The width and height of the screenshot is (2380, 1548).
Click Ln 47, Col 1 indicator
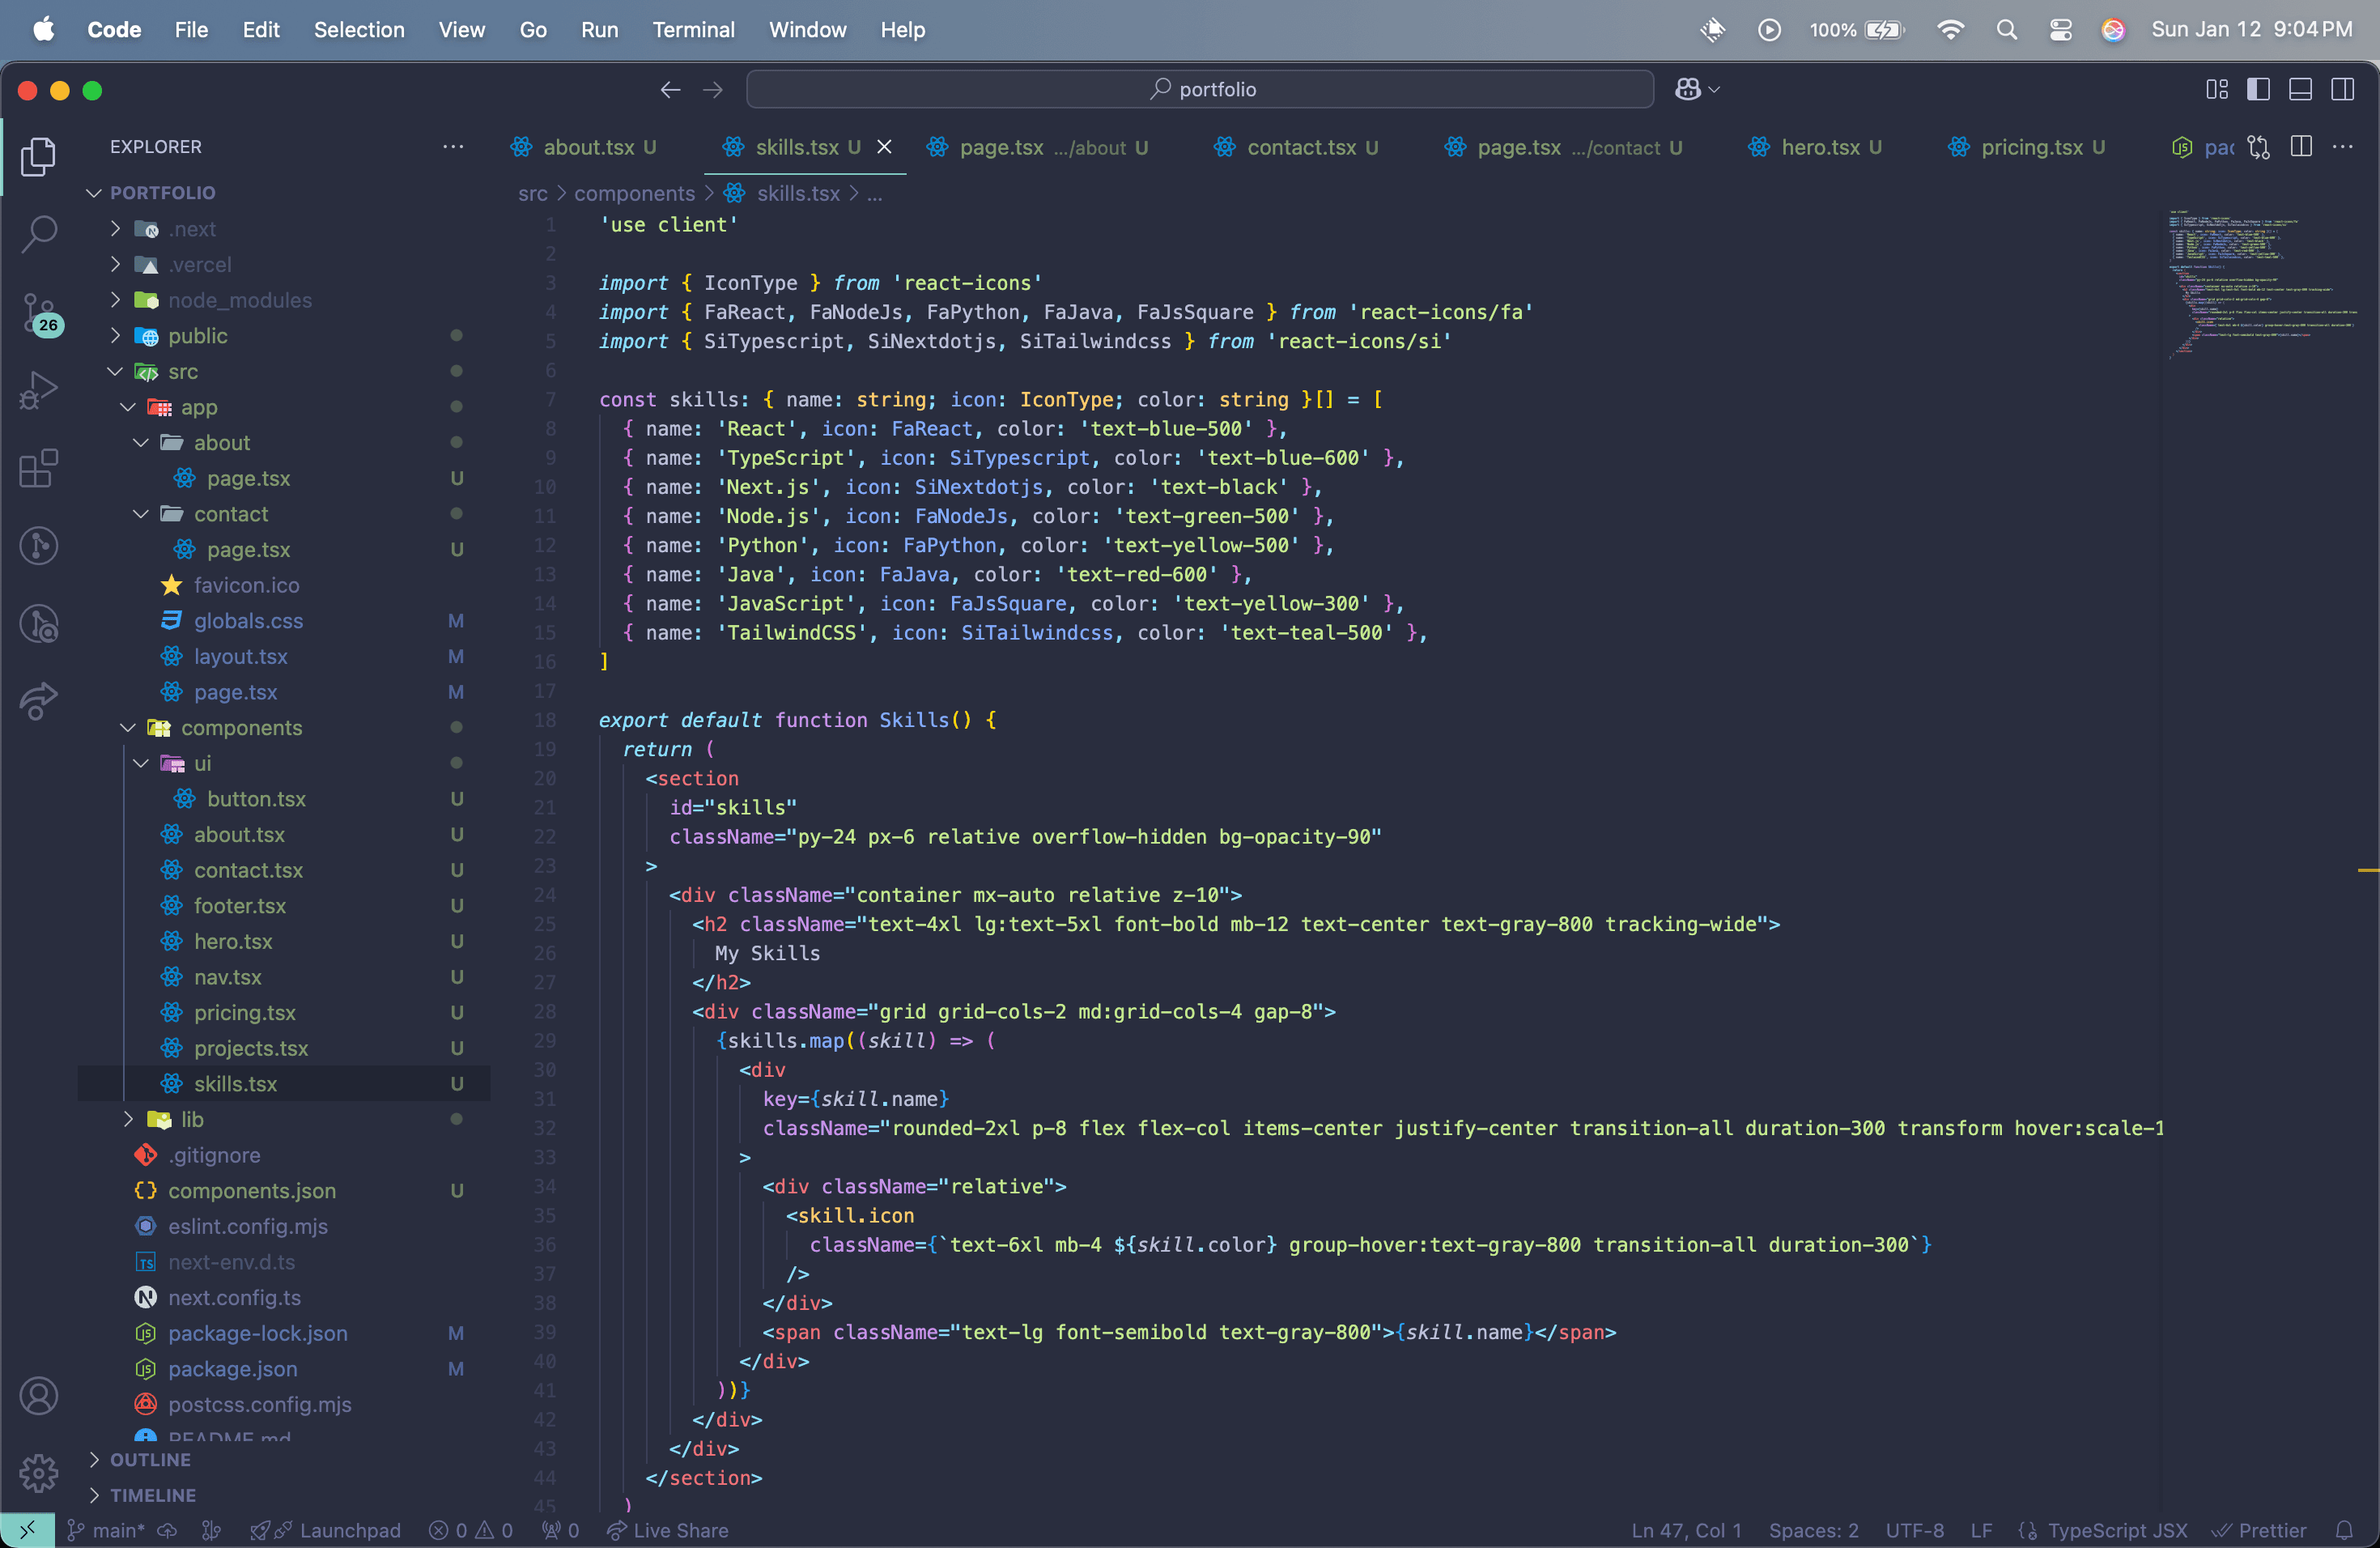[1686, 1530]
